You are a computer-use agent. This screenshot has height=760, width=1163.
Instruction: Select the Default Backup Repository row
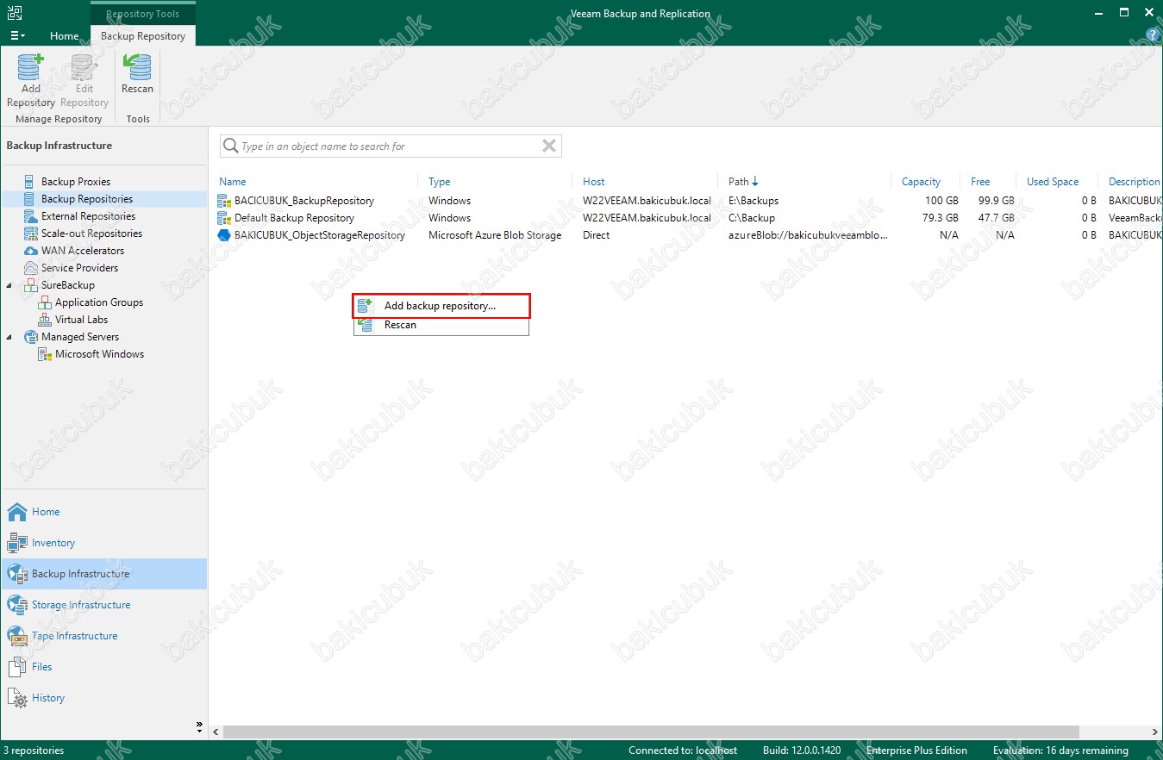coord(685,218)
